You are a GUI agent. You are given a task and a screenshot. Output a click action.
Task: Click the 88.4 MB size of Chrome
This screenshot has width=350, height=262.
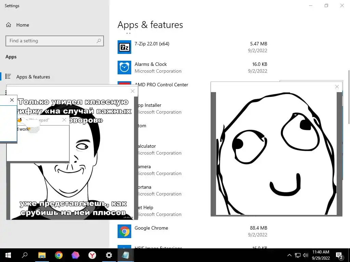coord(258,228)
